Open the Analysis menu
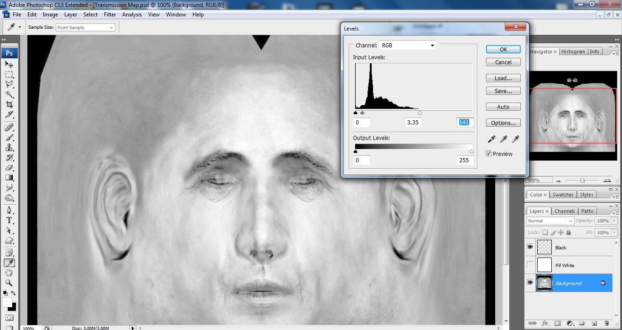 pyautogui.click(x=132, y=15)
